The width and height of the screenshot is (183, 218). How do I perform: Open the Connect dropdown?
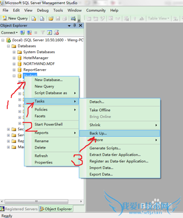(x=9, y=33)
